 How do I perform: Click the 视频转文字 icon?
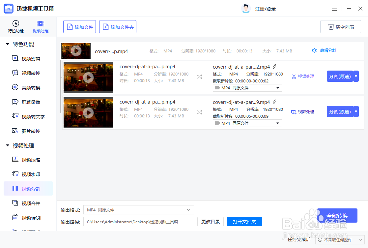[15, 116]
